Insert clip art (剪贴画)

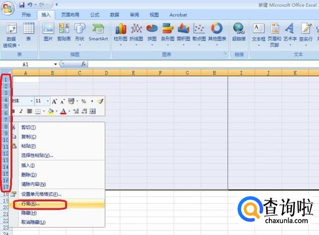coord(64,32)
